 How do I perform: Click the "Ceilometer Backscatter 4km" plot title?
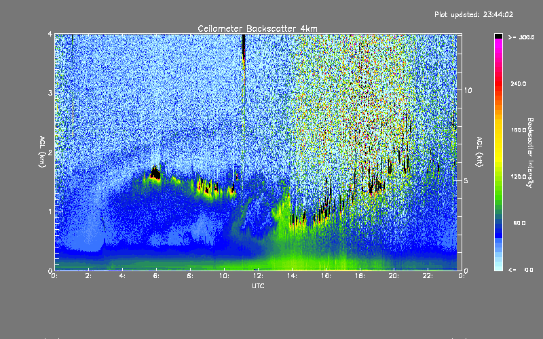(257, 28)
